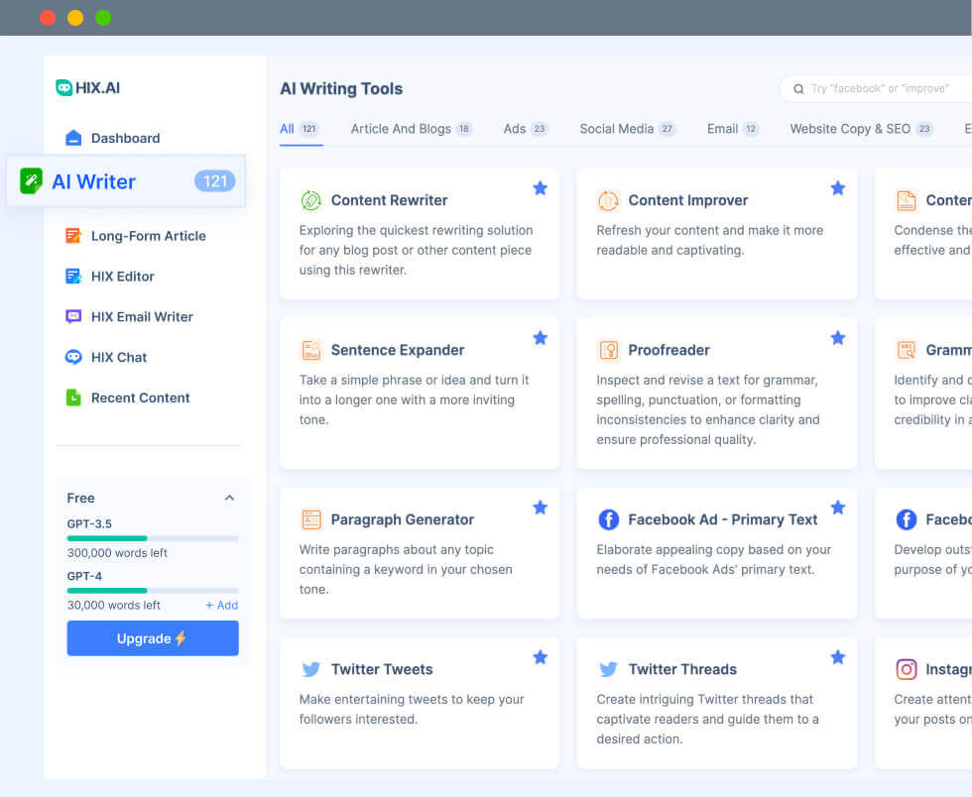Open the Proofreader tool icon

point(609,349)
